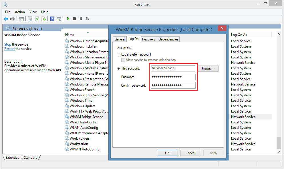Switch to the Dependencies tab
Image resolution: width=284 pixels, height=169 pixels.
click(x=168, y=39)
